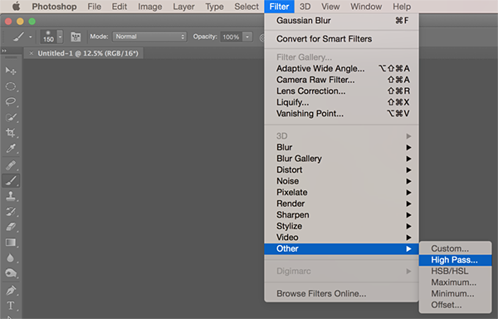498x319 pixels.
Task: Expand the Sharpen submenu
Action: (341, 215)
